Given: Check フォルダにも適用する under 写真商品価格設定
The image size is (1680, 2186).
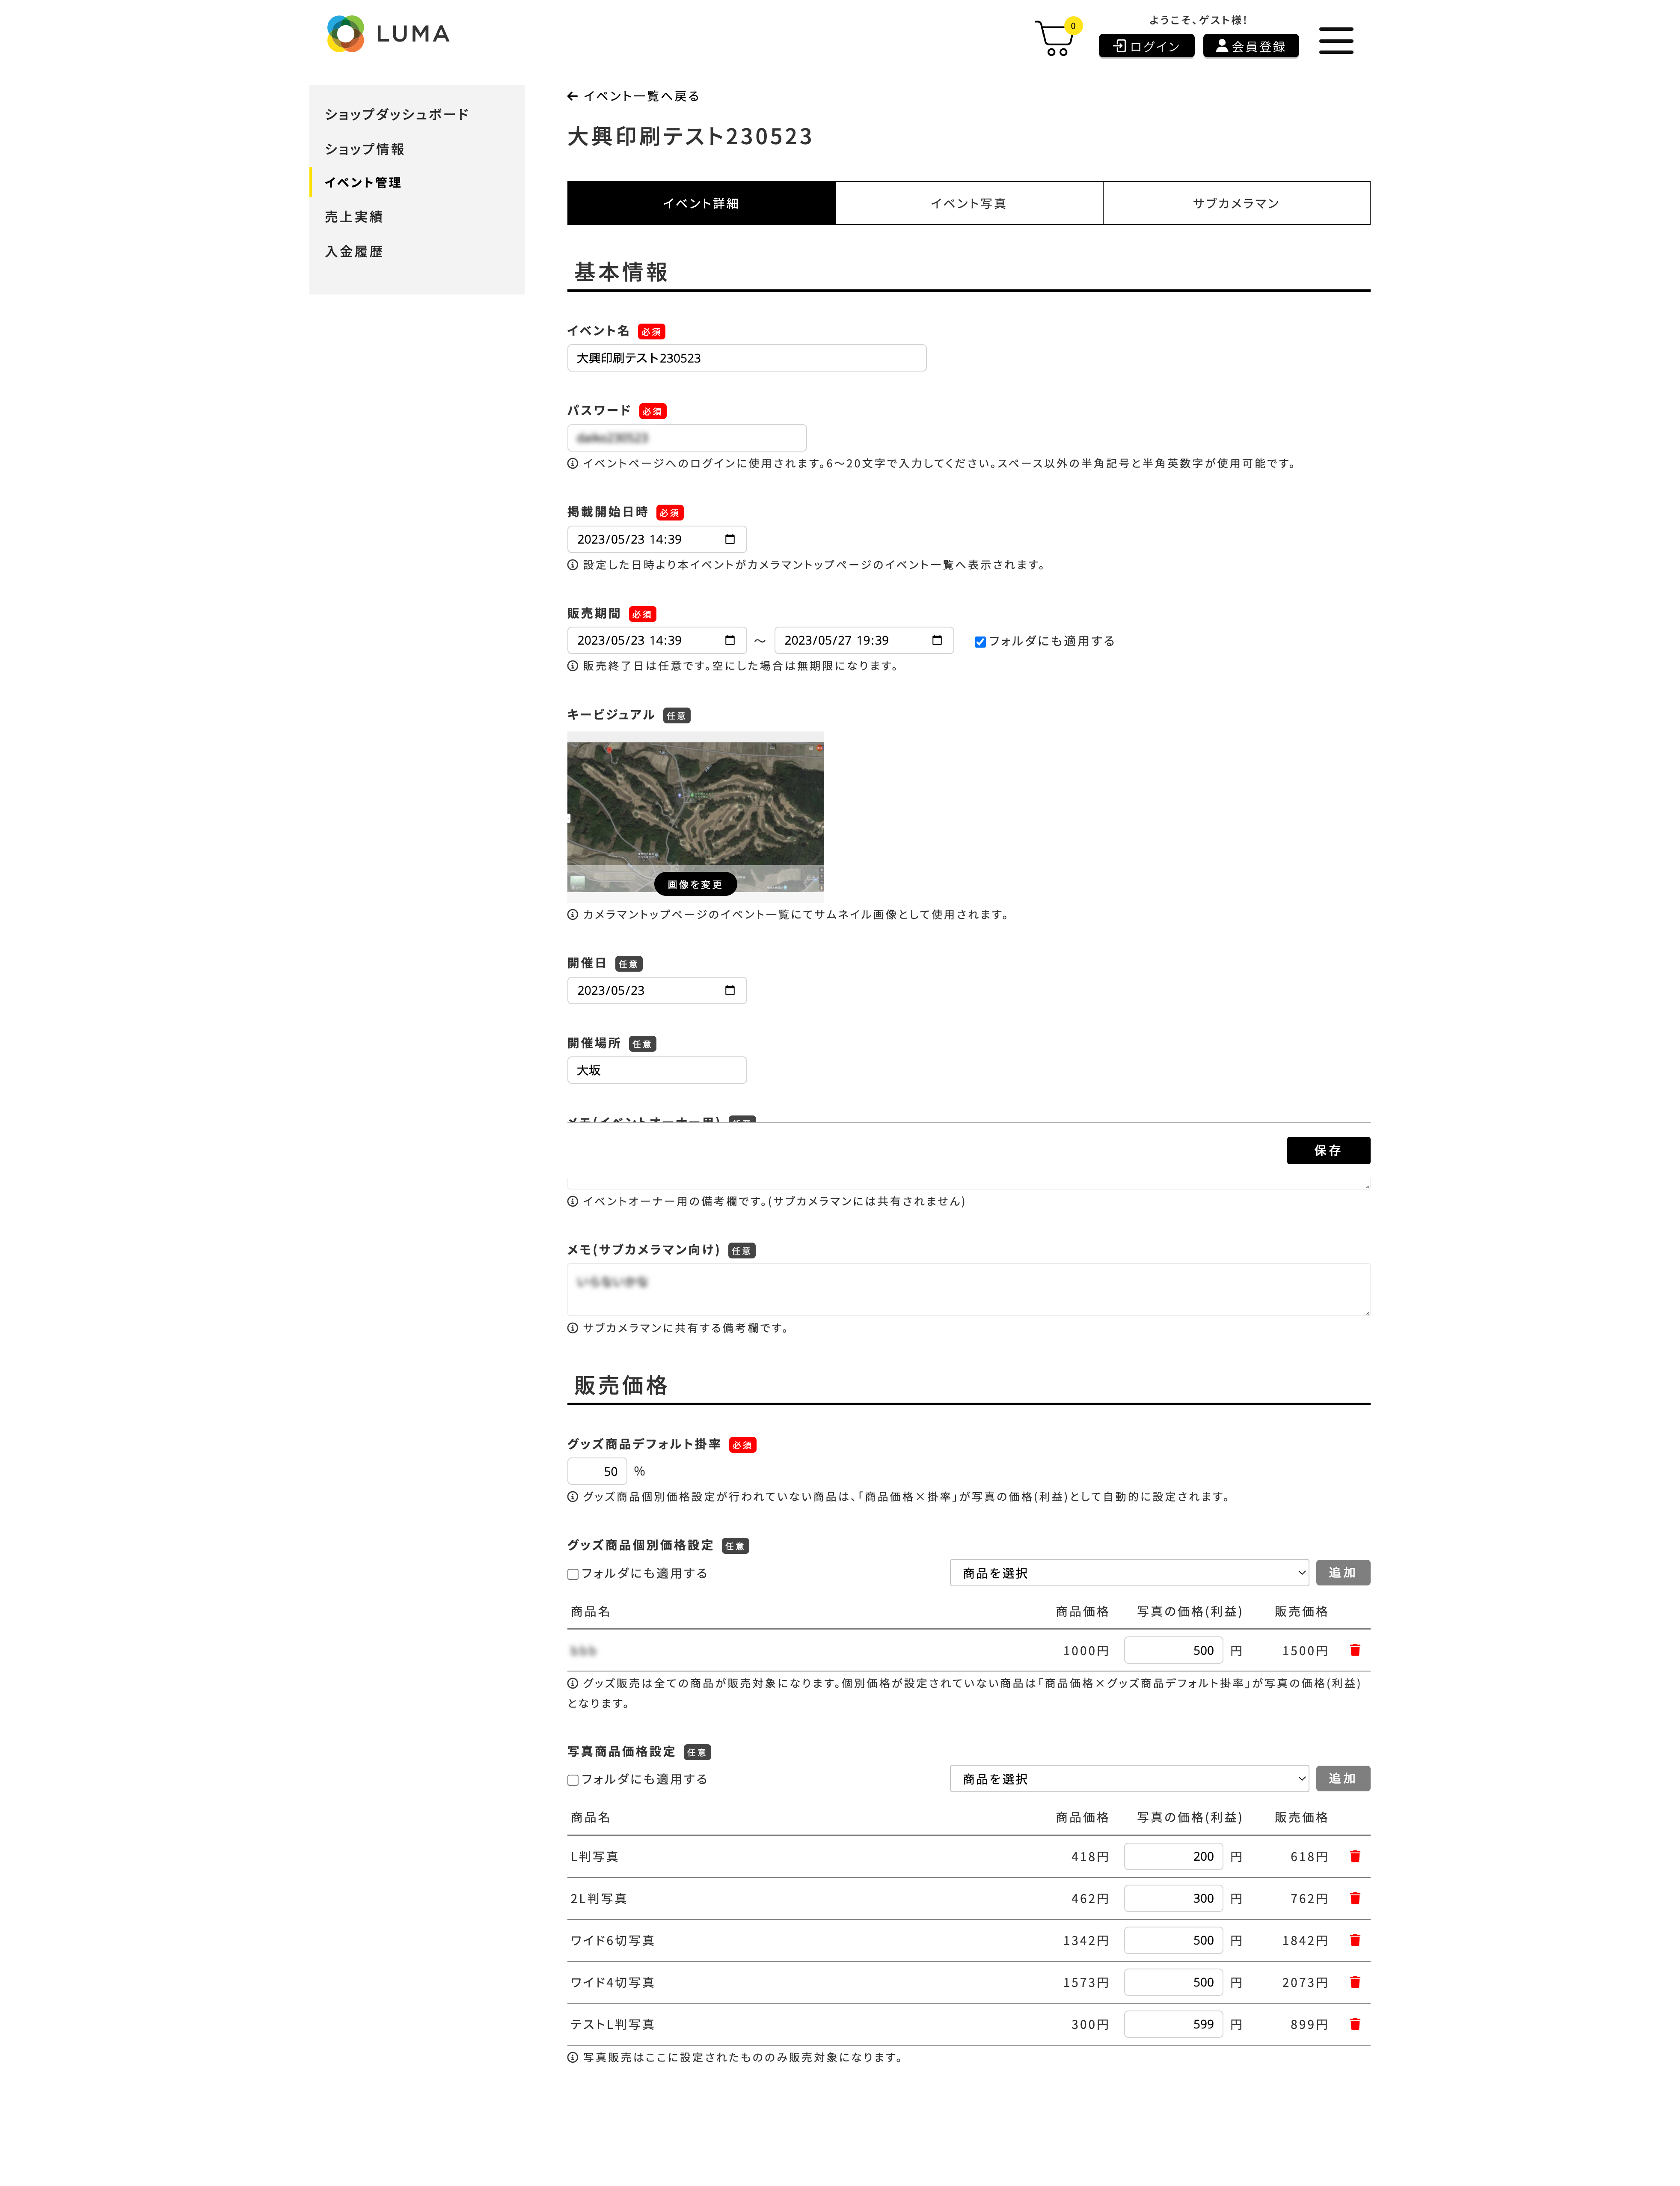Looking at the screenshot, I should [x=573, y=1780].
